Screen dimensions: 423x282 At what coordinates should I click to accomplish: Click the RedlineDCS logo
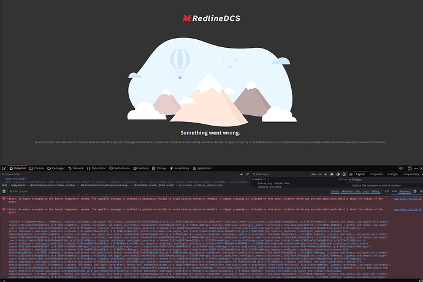(211, 18)
